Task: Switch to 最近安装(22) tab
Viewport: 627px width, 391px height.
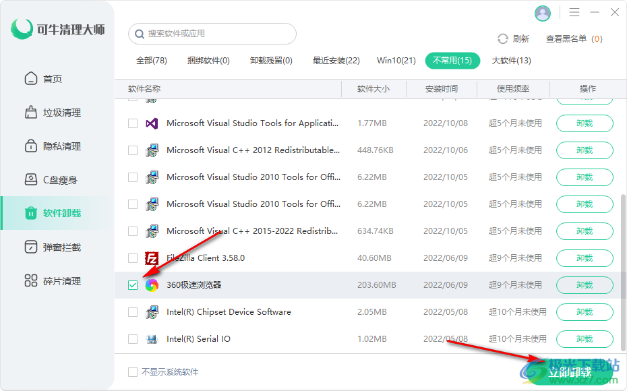Action: click(336, 61)
